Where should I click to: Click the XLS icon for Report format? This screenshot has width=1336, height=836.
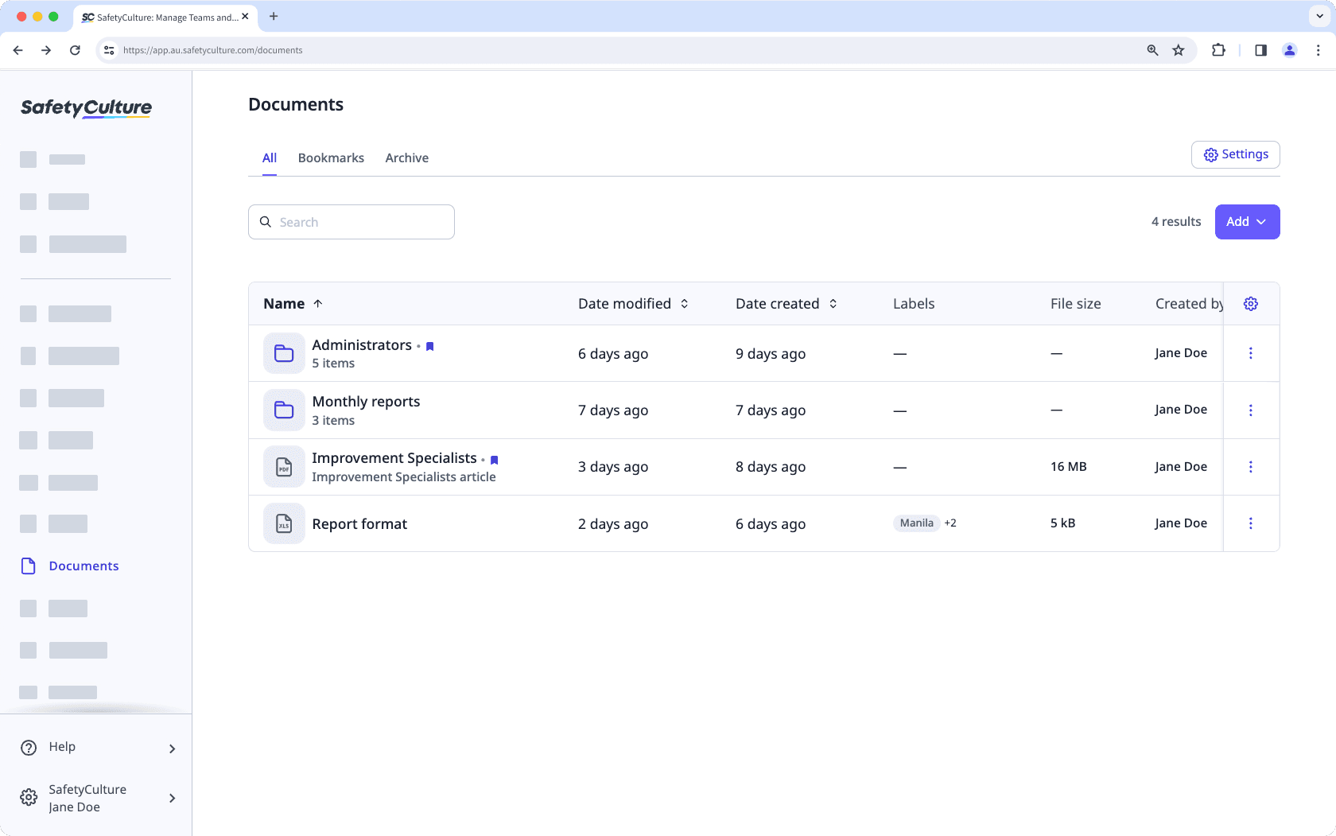pos(283,523)
